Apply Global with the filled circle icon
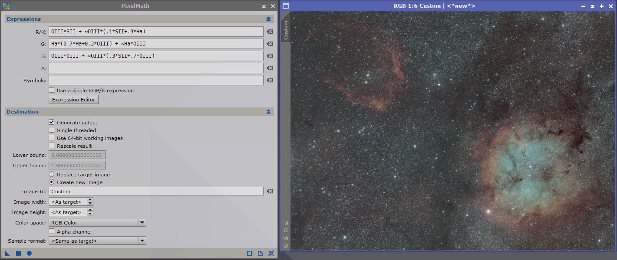This screenshot has height=260, width=617. click(x=28, y=253)
